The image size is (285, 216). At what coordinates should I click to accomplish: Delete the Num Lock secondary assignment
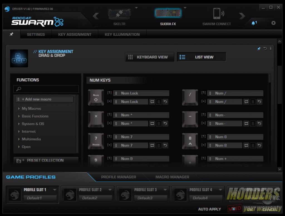159,102
